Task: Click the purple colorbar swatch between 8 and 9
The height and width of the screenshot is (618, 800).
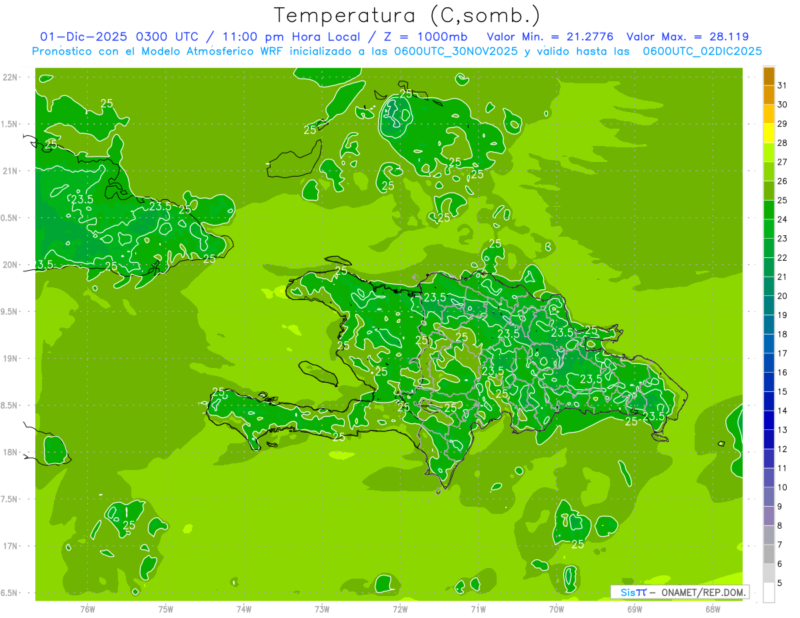Action: tap(769, 516)
